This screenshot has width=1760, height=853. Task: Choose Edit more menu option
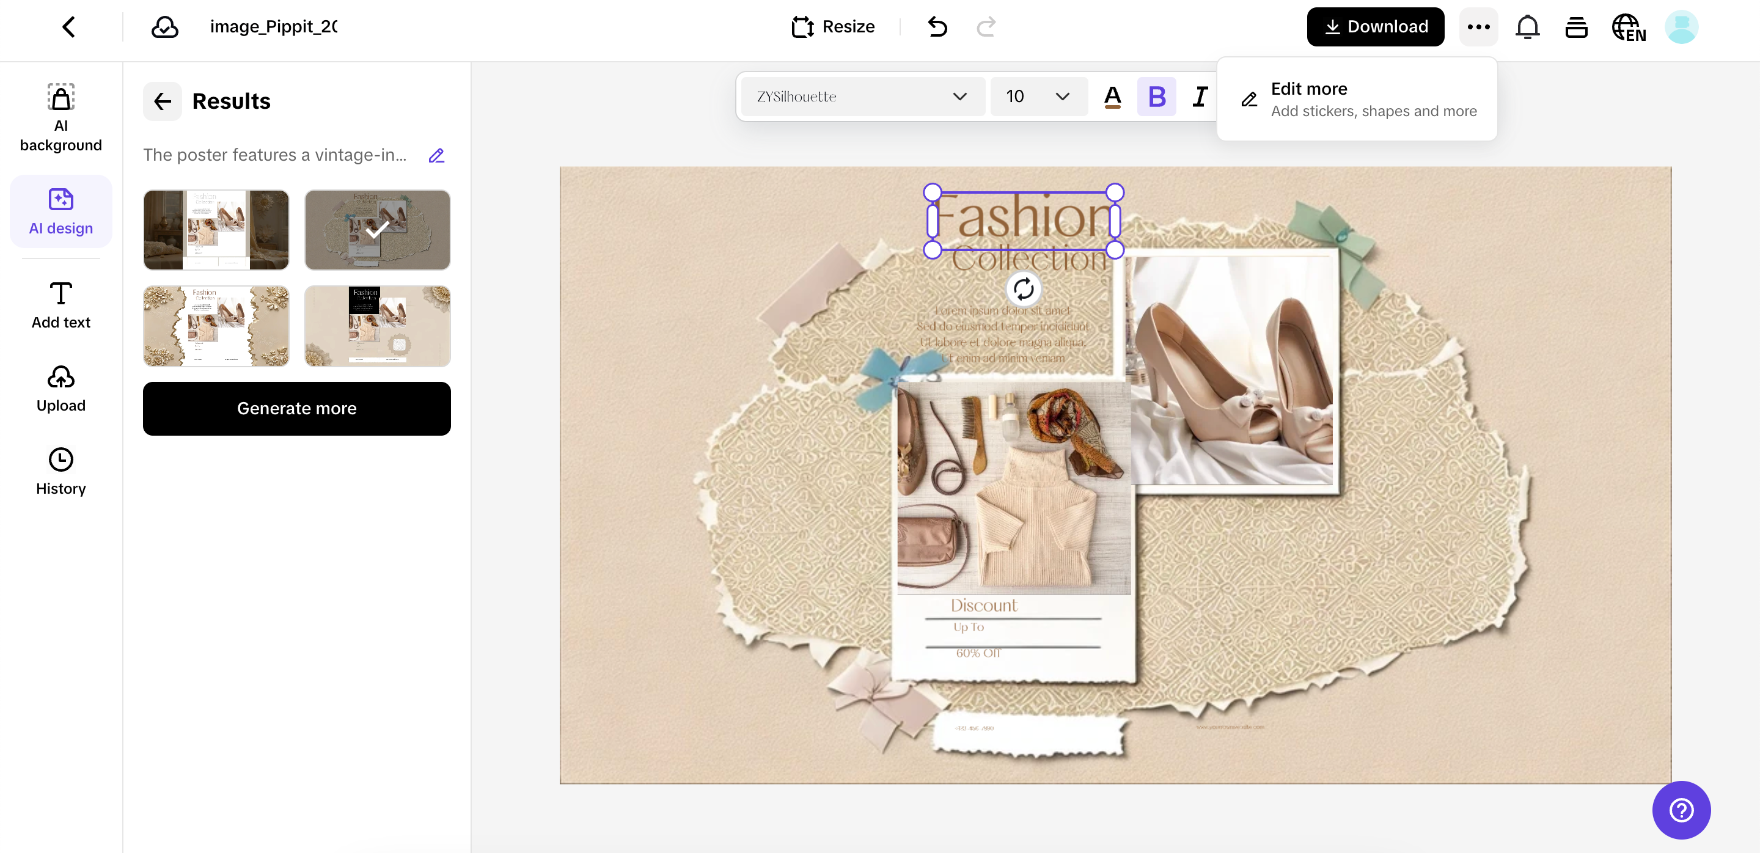click(x=1357, y=99)
